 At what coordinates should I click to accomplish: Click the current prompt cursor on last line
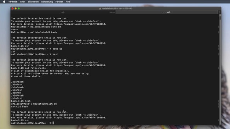click(53, 123)
